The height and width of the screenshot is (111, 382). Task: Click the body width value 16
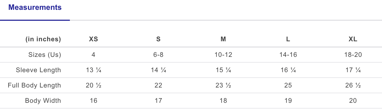pyautogui.click(x=94, y=101)
